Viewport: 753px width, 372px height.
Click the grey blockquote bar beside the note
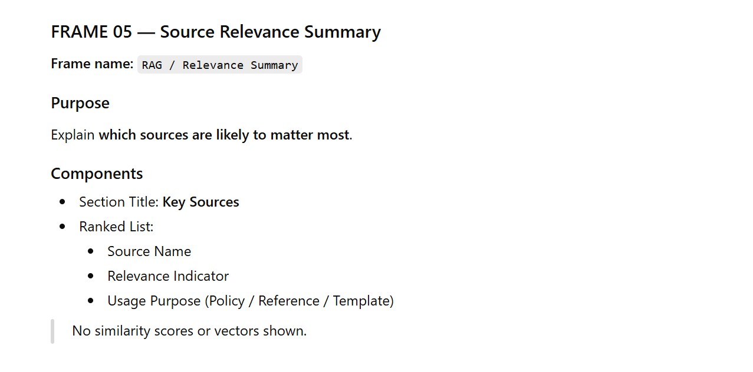[52, 331]
